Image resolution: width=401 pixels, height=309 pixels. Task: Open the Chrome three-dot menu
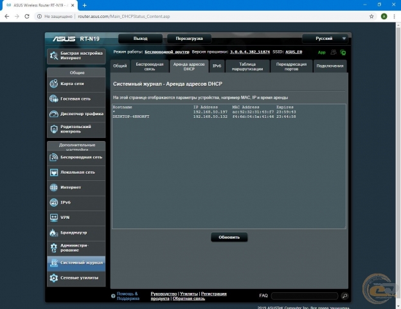(394, 16)
